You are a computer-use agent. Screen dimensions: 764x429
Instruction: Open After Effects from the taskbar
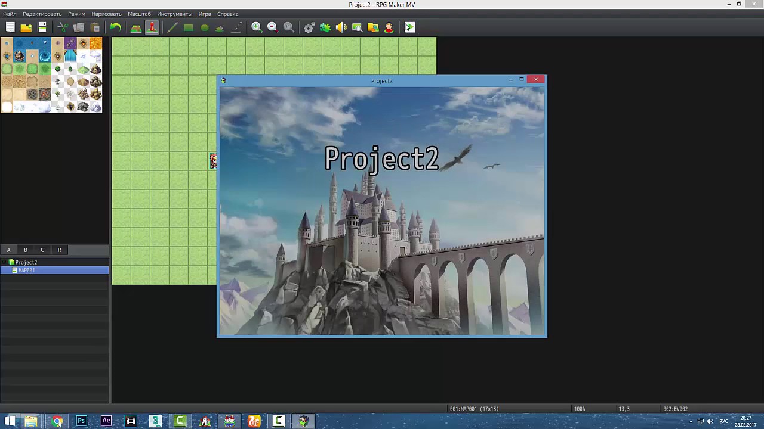(106, 421)
